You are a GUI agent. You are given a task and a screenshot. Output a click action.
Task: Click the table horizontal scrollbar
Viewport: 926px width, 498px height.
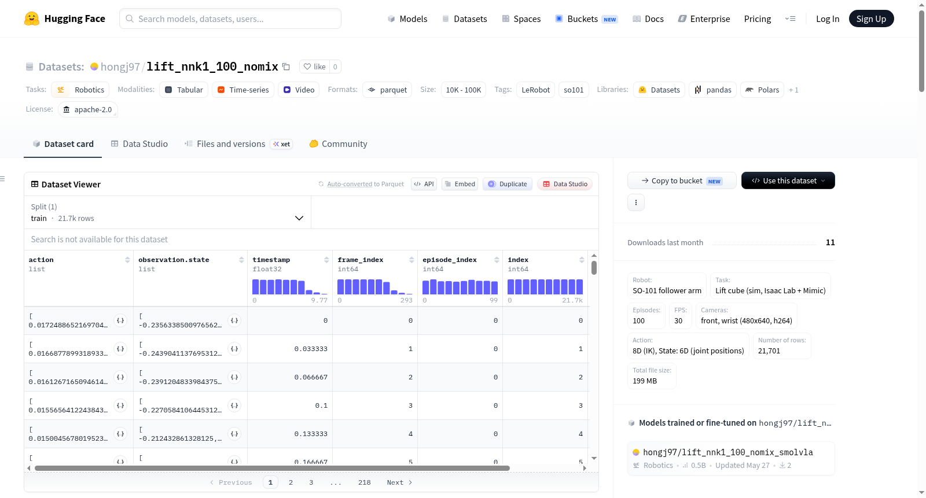[x=272, y=468]
